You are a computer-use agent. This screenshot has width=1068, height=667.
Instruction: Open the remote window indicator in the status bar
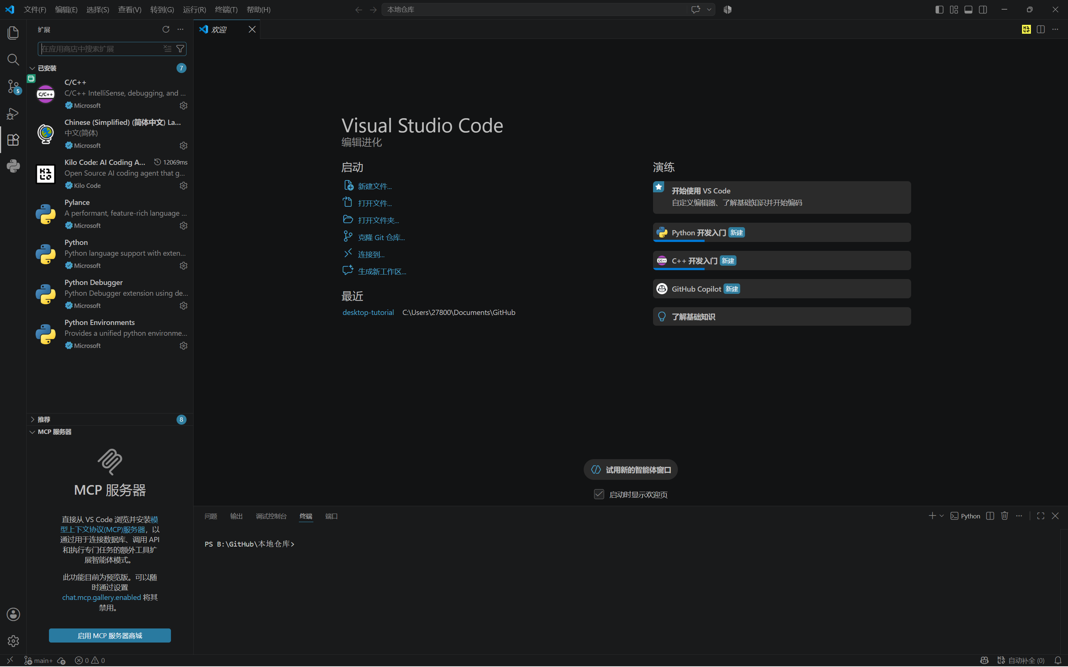coord(10,660)
